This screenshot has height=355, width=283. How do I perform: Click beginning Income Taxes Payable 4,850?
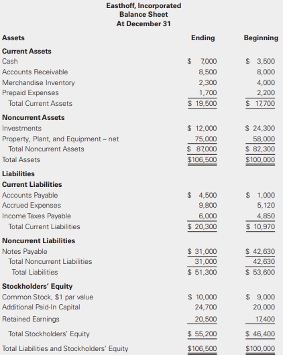(266, 216)
